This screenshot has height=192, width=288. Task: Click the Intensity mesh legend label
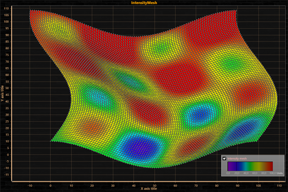[x=237, y=159]
